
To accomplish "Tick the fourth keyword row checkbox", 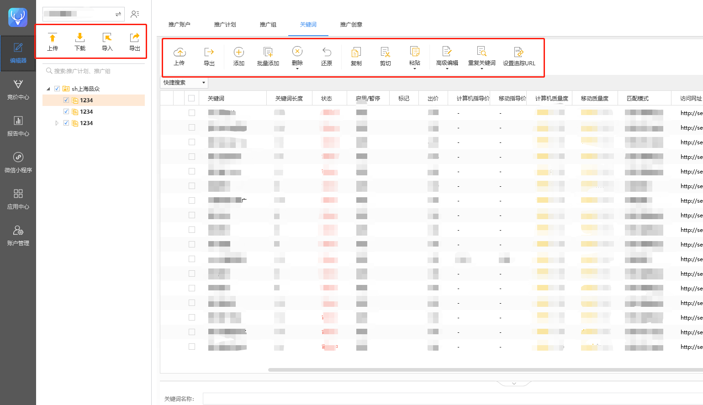I will [x=192, y=157].
